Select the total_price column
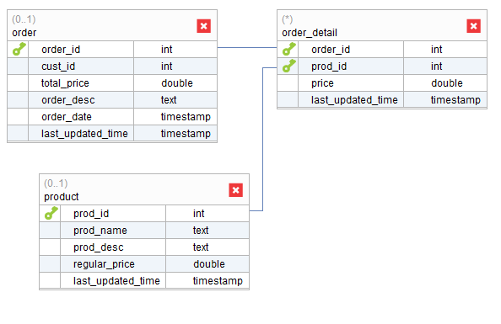The width and height of the screenshot is (501, 324). (x=65, y=83)
